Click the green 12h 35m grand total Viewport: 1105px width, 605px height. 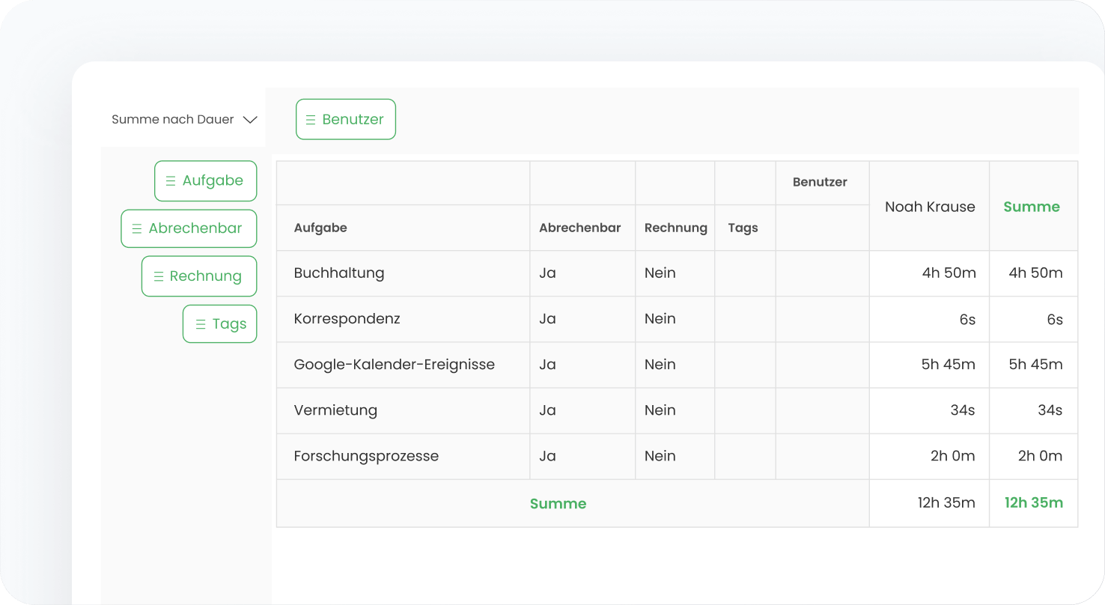(x=1033, y=503)
